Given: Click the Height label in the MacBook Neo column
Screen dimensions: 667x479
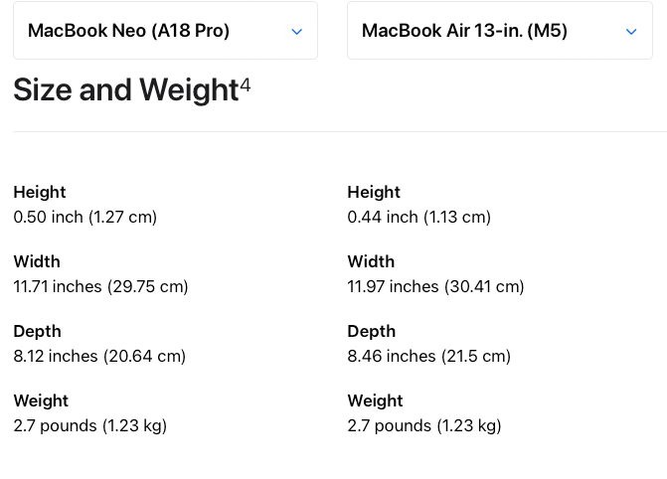Looking at the screenshot, I should click(x=40, y=192).
